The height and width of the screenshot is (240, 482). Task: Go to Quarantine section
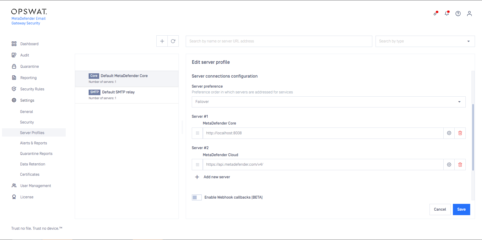point(30,66)
